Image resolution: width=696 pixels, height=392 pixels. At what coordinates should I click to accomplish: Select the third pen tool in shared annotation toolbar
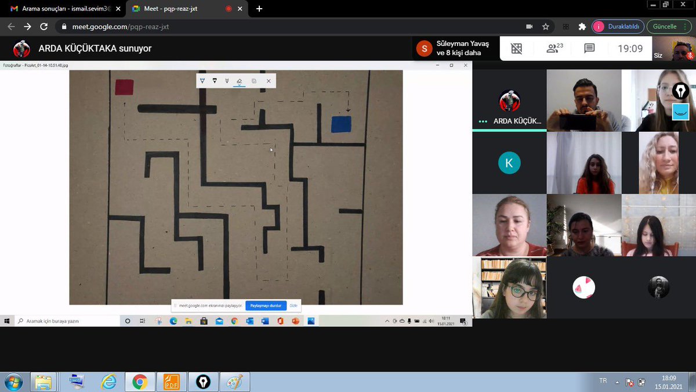click(x=227, y=81)
